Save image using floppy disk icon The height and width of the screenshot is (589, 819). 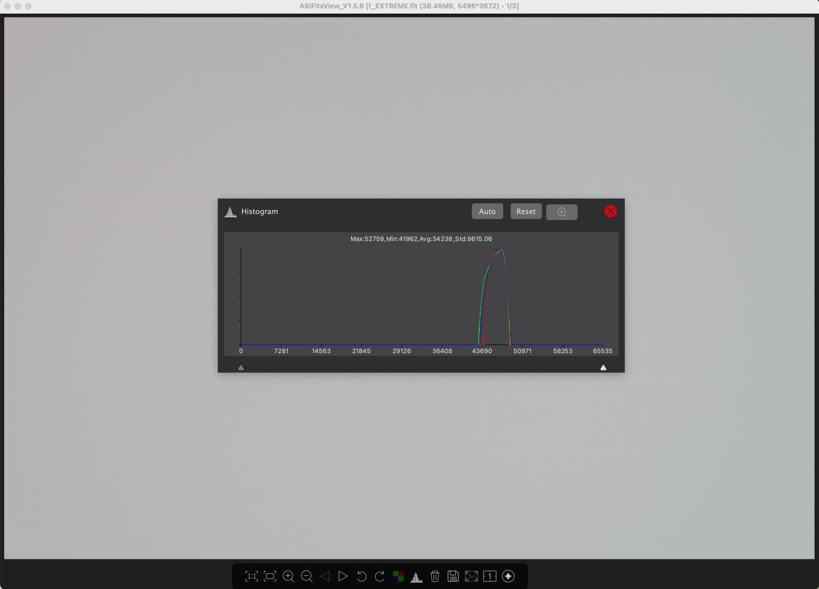[453, 576]
